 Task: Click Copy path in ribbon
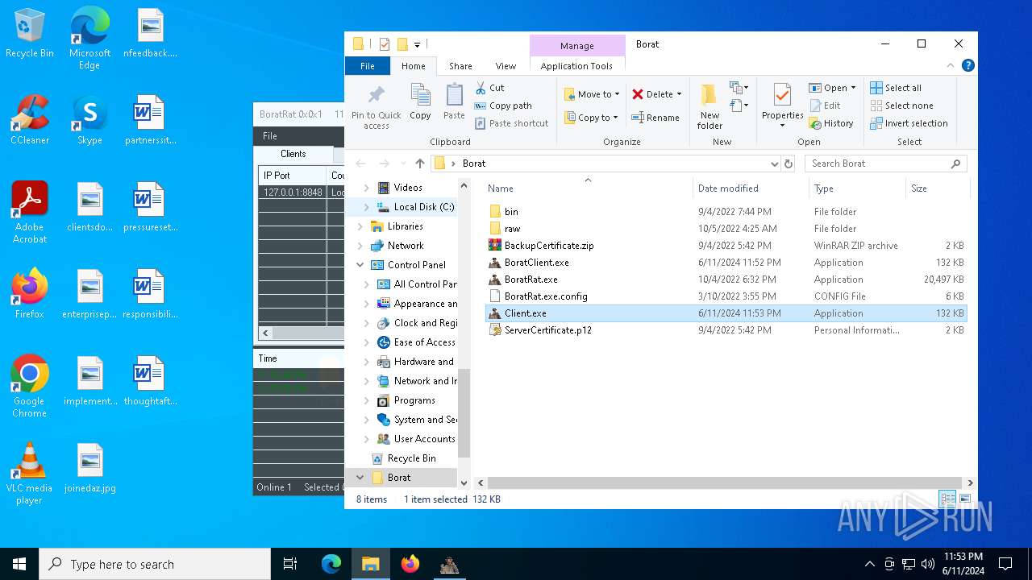[x=503, y=106]
